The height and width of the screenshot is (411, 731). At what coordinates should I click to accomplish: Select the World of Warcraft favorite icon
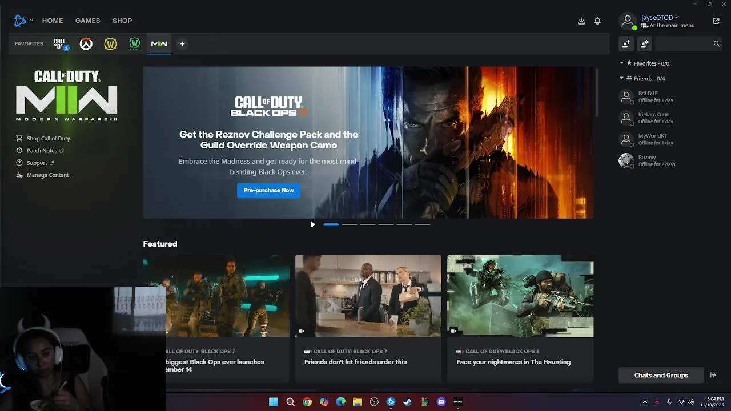pyautogui.click(x=110, y=44)
